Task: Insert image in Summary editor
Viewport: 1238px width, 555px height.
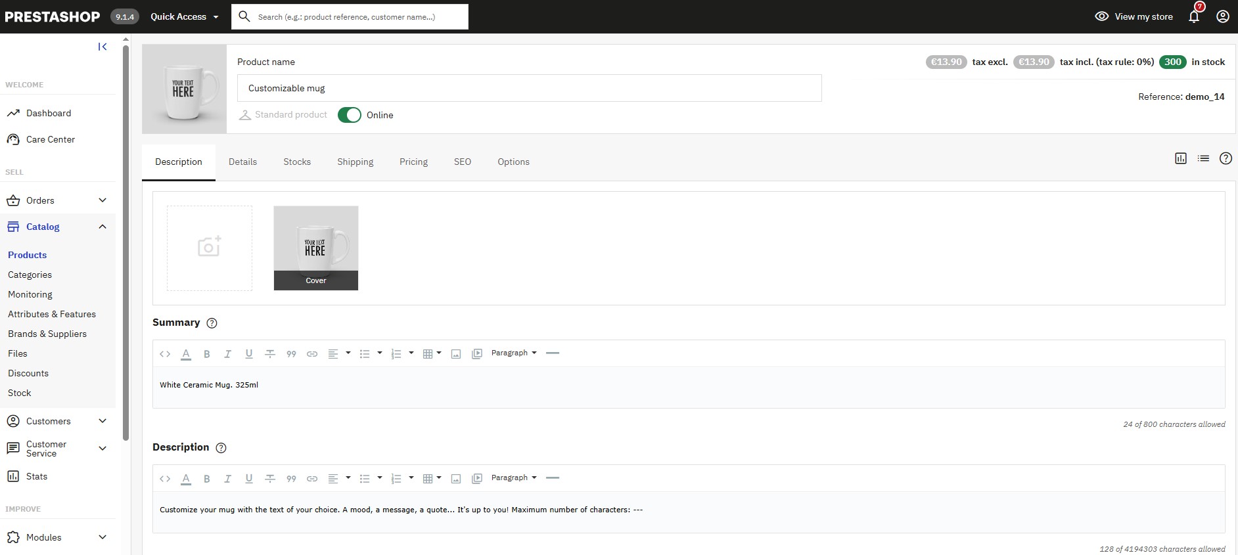Action: pyautogui.click(x=456, y=354)
